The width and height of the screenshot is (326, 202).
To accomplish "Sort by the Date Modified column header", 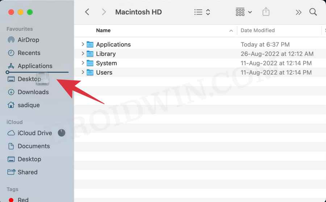I will click(258, 30).
